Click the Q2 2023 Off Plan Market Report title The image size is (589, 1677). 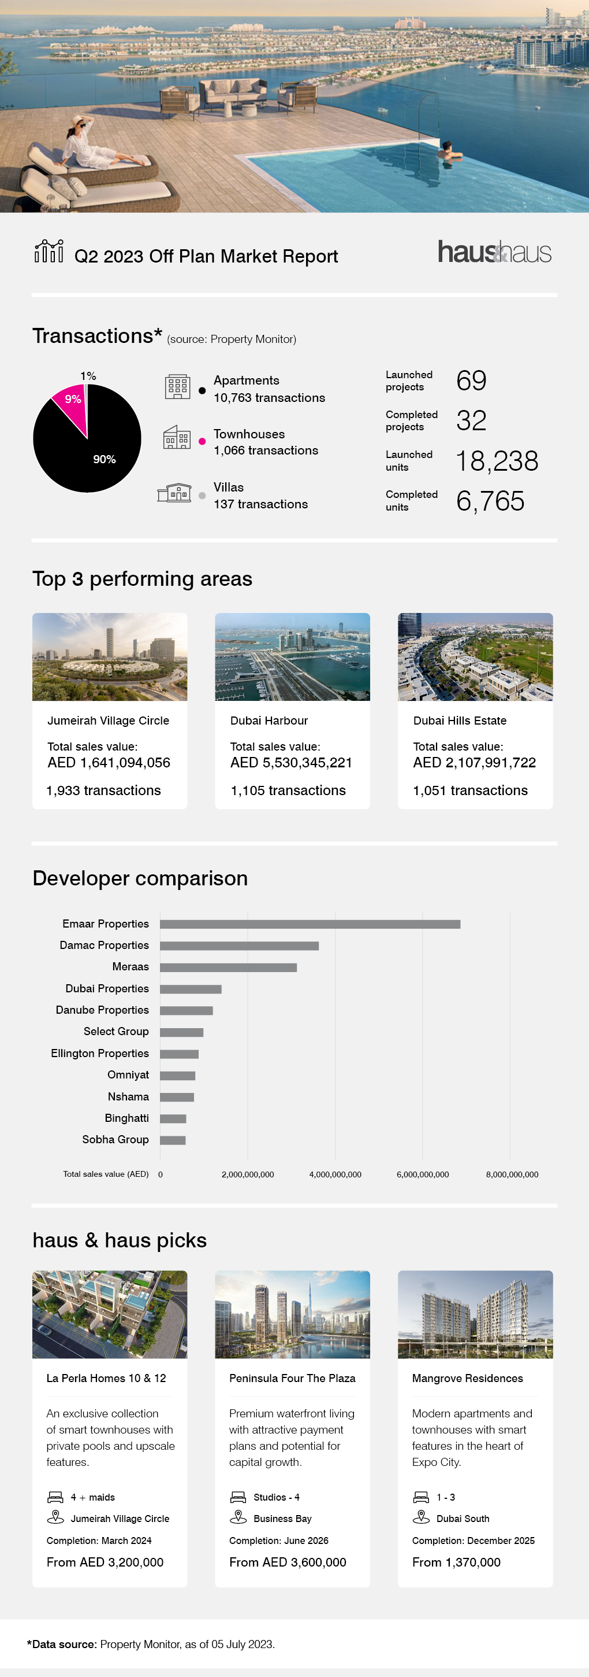click(x=206, y=257)
